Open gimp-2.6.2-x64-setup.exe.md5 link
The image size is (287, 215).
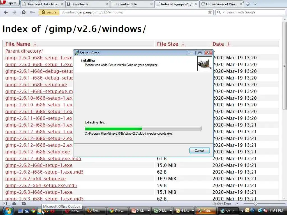(41, 185)
